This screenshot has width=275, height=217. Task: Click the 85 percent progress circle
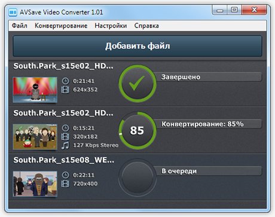(x=137, y=130)
